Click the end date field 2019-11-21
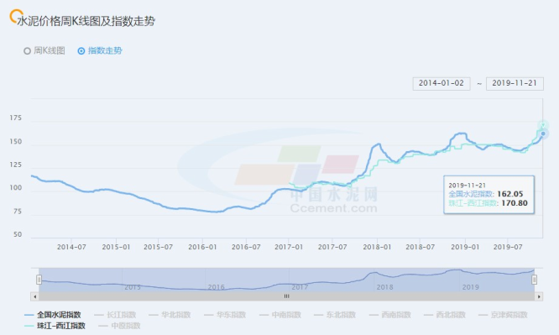 click(x=515, y=83)
